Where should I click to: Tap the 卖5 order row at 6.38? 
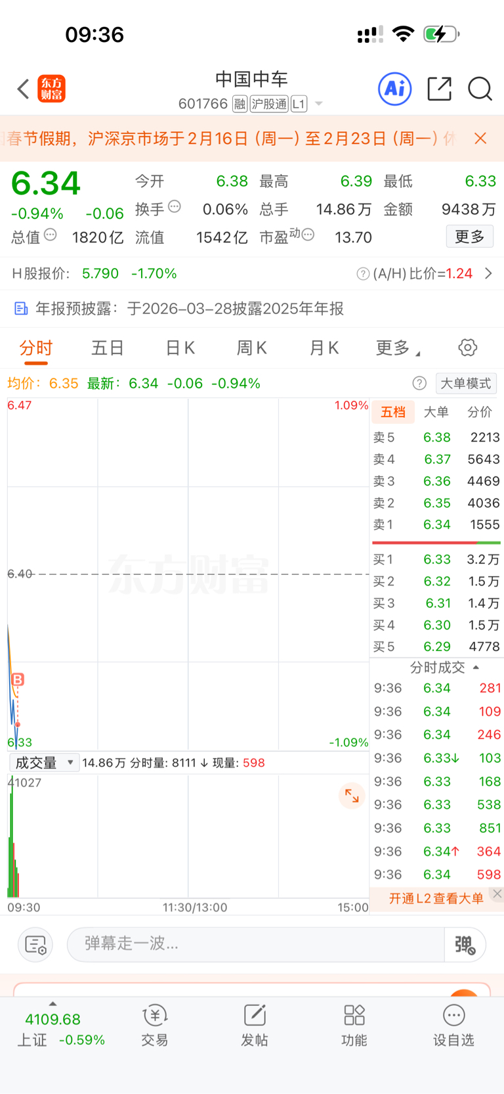[436, 437]
